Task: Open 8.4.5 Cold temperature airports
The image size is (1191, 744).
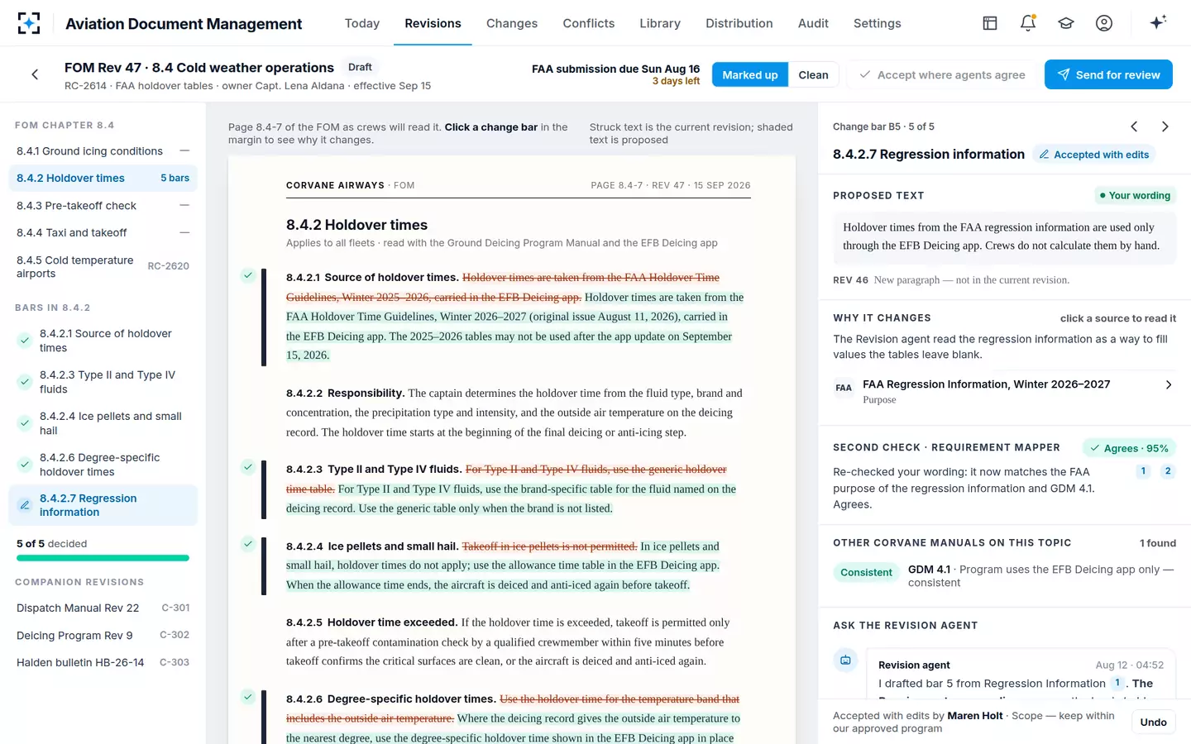Action: [x=103, y=266]
